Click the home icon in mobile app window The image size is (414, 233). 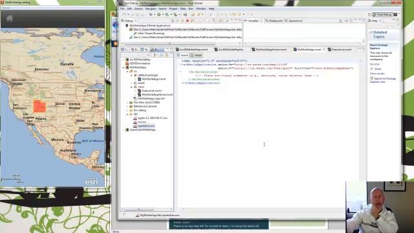pos(10,19)
